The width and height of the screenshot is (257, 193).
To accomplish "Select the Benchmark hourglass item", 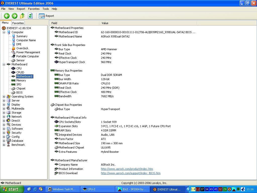I will 18,145.
